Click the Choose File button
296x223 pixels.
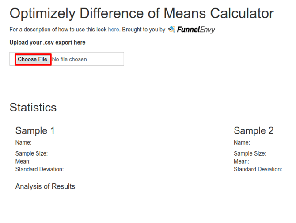tap(32, 59)
